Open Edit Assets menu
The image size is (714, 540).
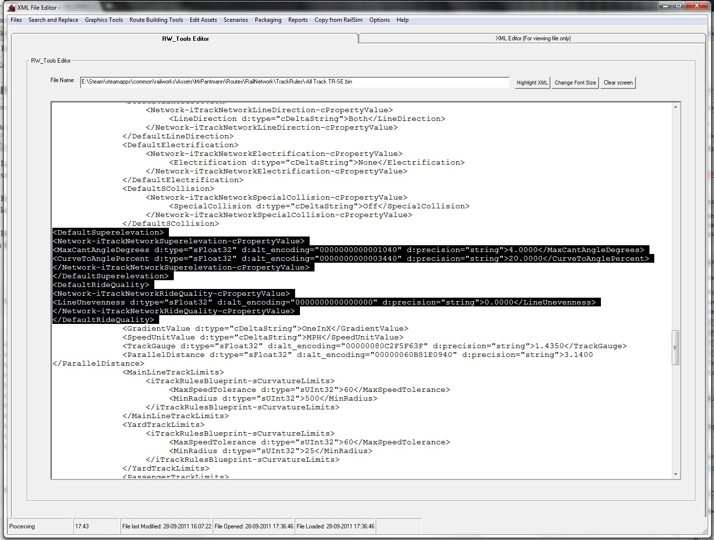[203, 20]
